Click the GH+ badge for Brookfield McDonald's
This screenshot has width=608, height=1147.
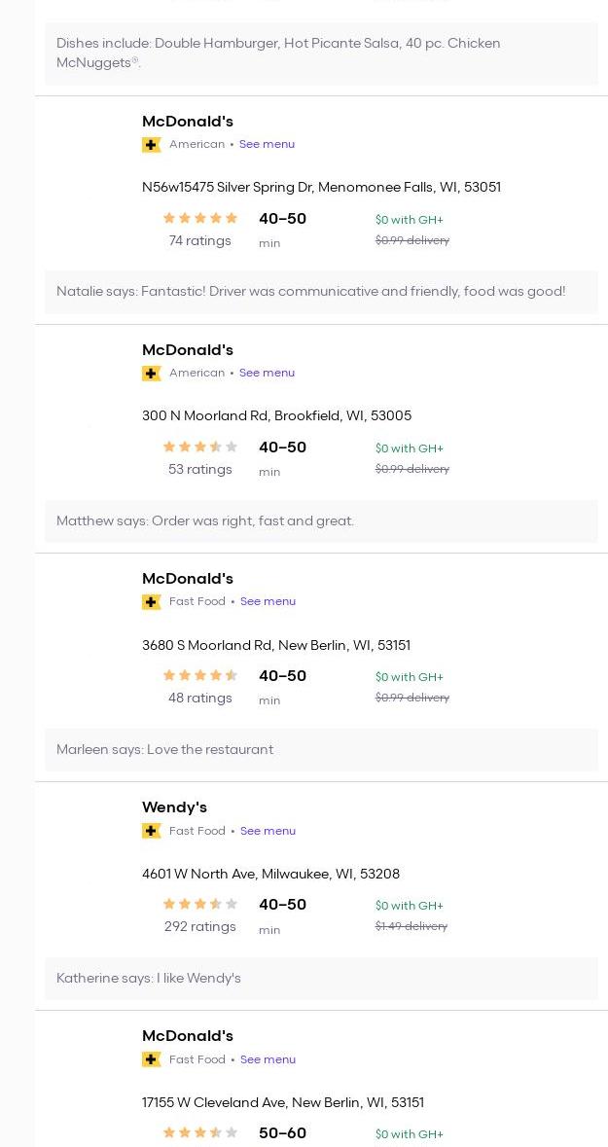(151, 374)
